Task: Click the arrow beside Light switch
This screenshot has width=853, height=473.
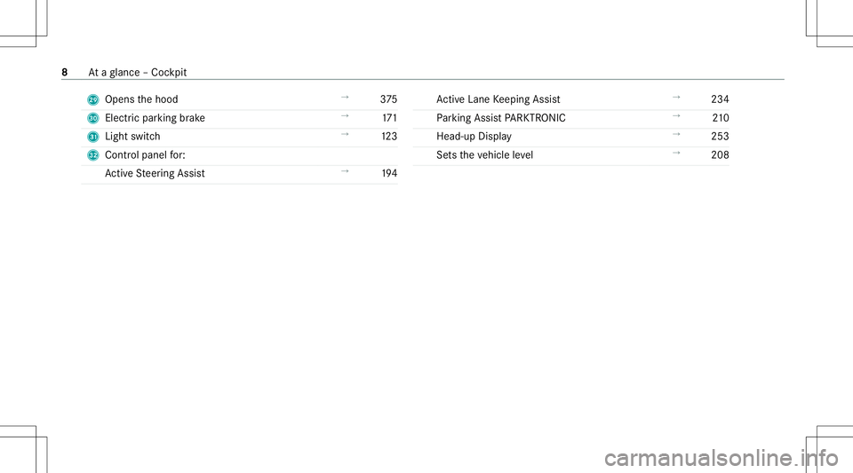Action: pyautogui.click(x=345, y=134)
